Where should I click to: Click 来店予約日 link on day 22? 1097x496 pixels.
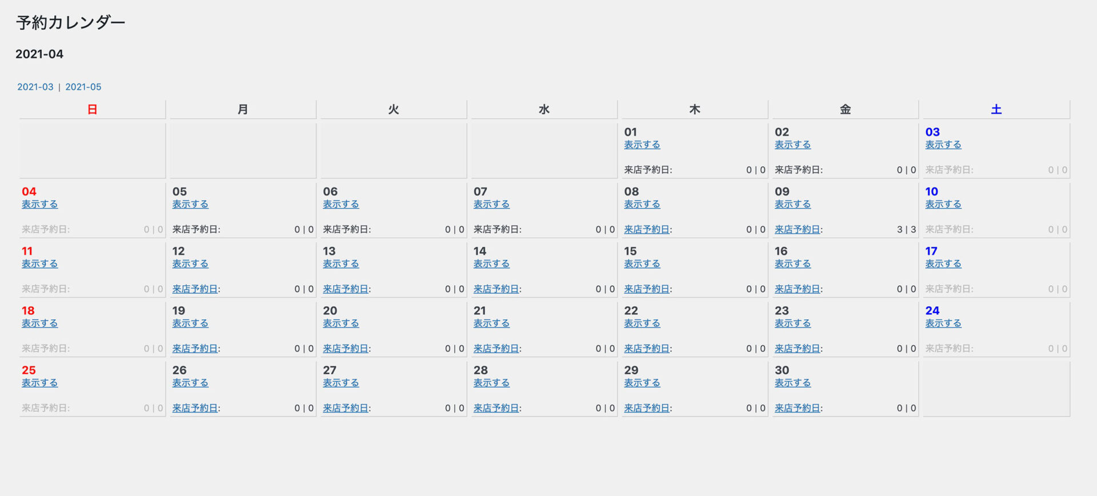point(646,349)
